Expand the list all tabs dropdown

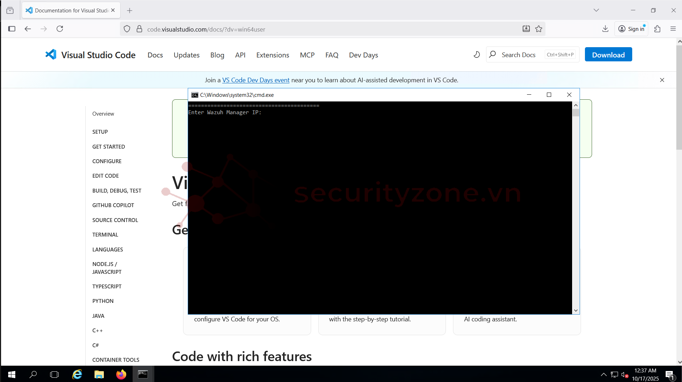click(x=596, y=10)
